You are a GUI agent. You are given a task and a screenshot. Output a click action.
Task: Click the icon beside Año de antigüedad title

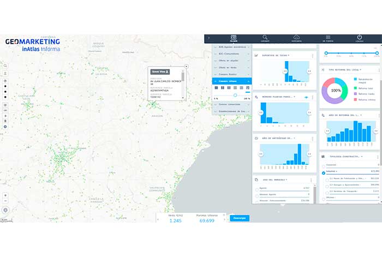[x=256, y=138]
